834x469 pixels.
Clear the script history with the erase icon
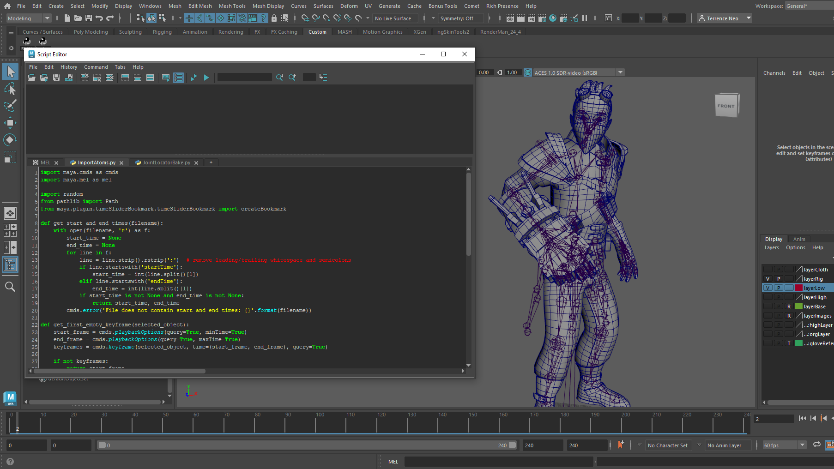[x=85, y=77]
